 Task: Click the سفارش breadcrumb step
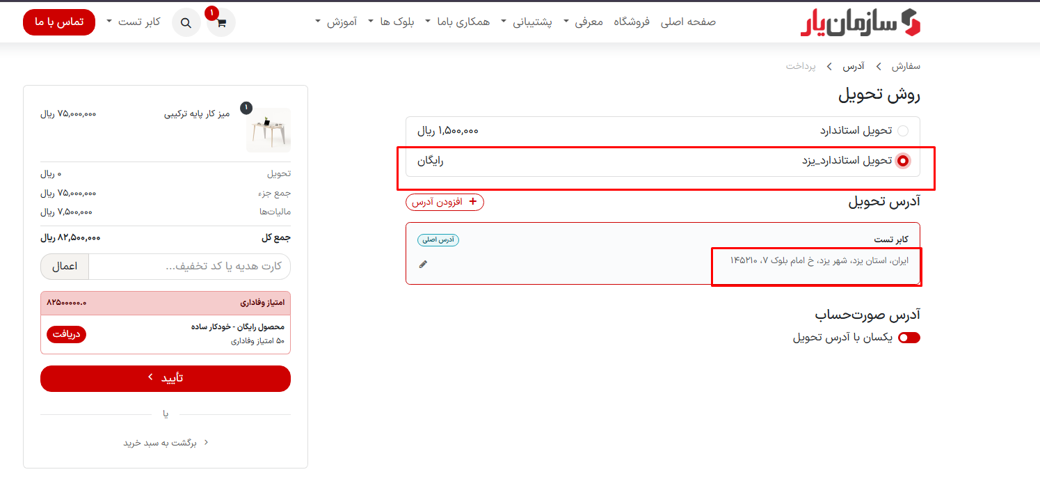point(906,66)
